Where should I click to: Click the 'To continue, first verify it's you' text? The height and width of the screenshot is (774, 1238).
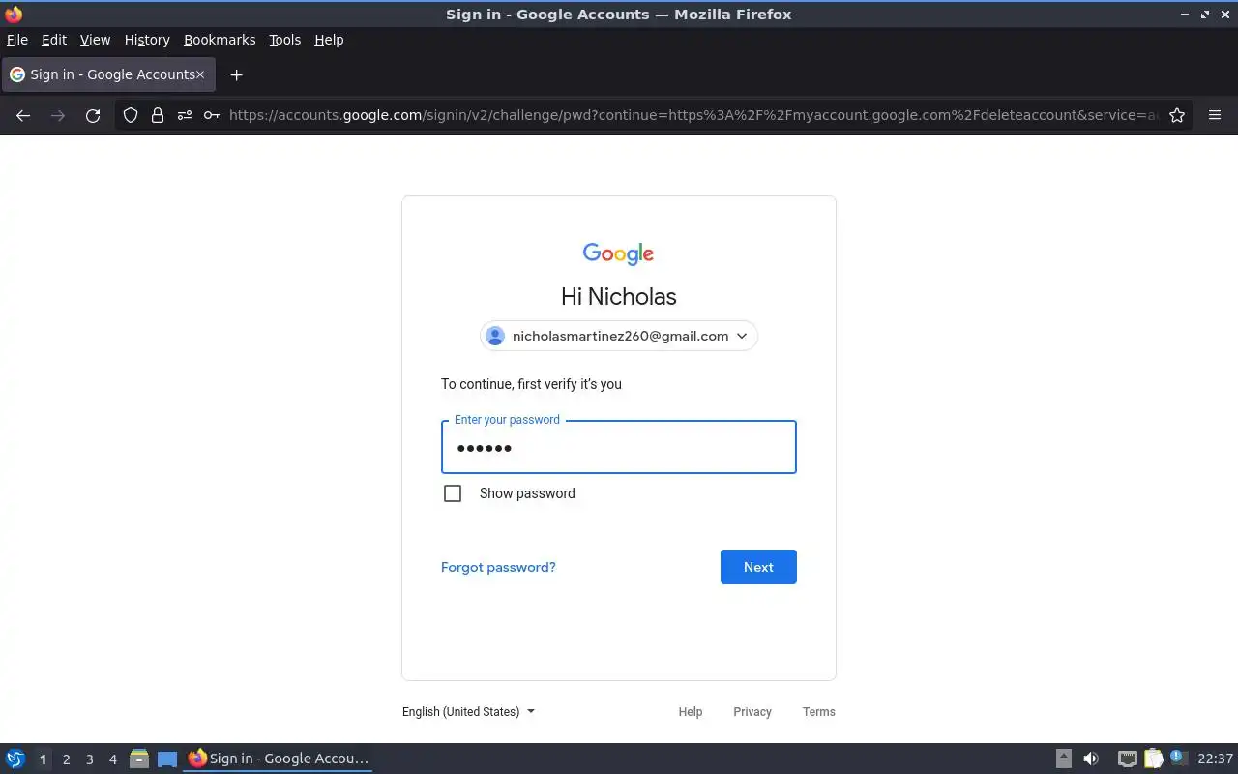pyautogui.click(x=531, y=384)
